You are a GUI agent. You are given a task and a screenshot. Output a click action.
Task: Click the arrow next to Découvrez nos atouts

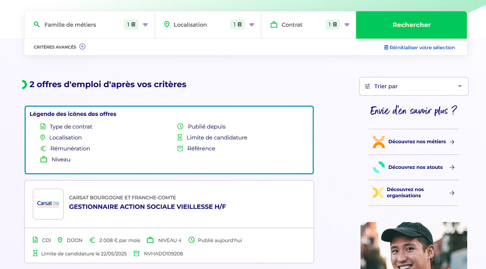click(x=452, y=167)
